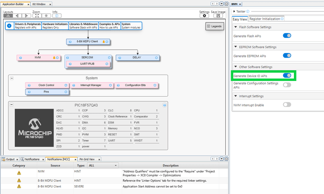Click the blue plus add-component icon
Viewport: 324px width, 194px height.
point(10,26)
